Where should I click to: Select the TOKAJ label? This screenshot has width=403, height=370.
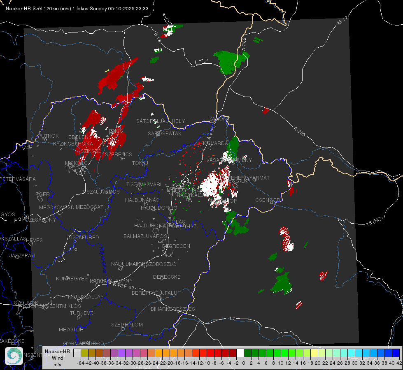(140, 163)
